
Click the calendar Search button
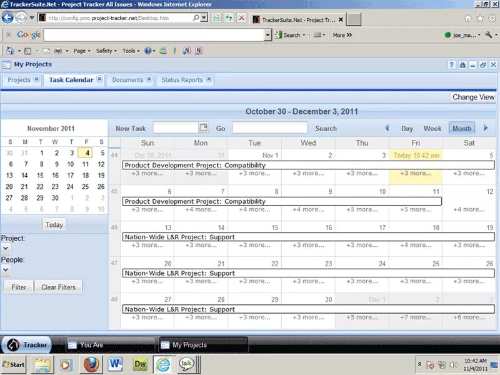pos(326,128)
